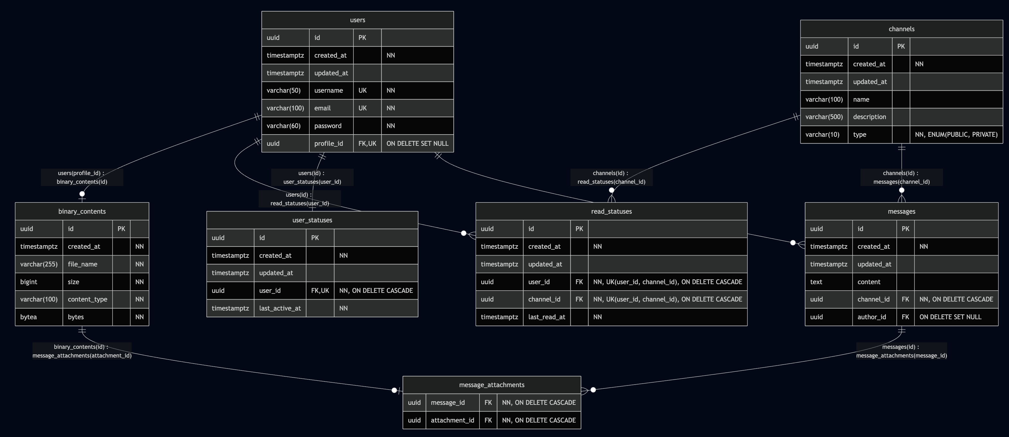Select attachment_id row in message_attachments
Image resolution: width=1009 pixels, height=437 pixels.
click(452, 420)
